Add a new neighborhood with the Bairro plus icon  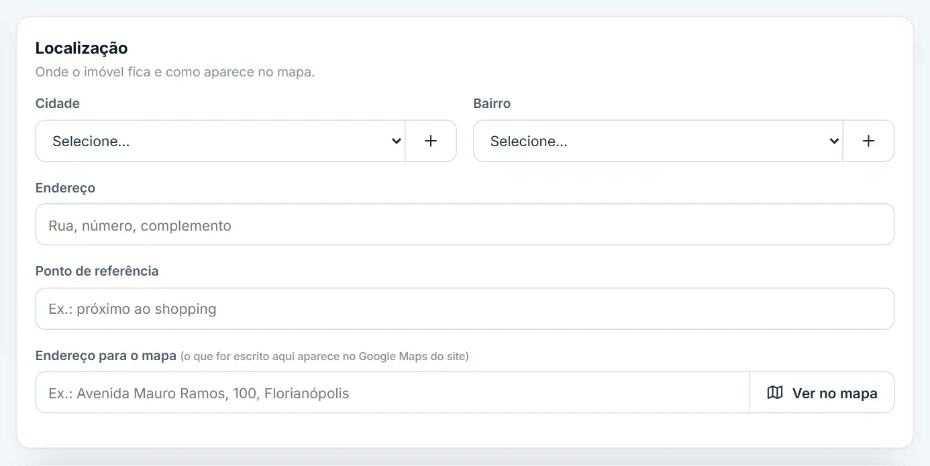pyautogui.click(x=868, y=141)
